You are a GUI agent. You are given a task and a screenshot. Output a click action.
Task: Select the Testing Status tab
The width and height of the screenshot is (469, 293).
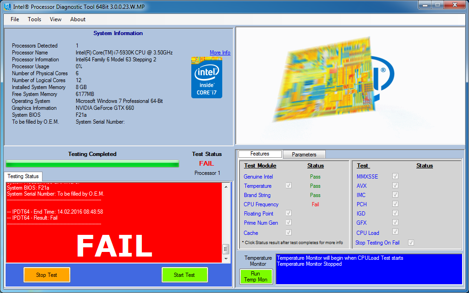23,176
